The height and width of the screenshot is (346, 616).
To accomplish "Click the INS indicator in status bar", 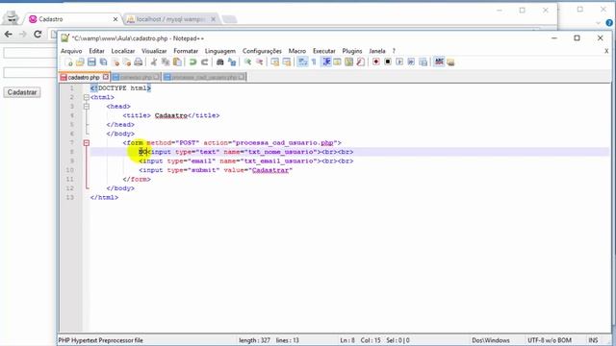I will coord(593,340).
